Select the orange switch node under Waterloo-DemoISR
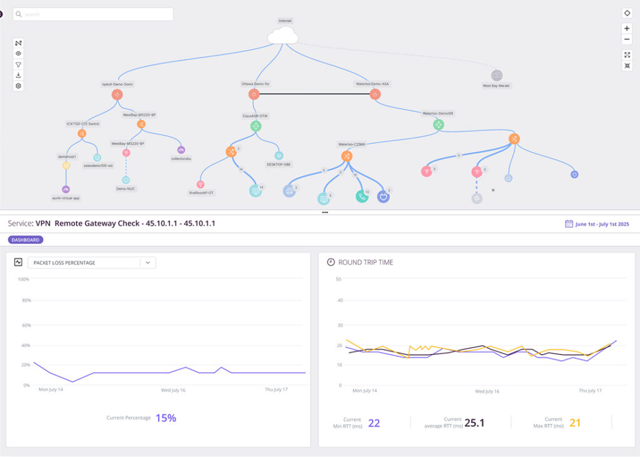 (x=514, y=139)
